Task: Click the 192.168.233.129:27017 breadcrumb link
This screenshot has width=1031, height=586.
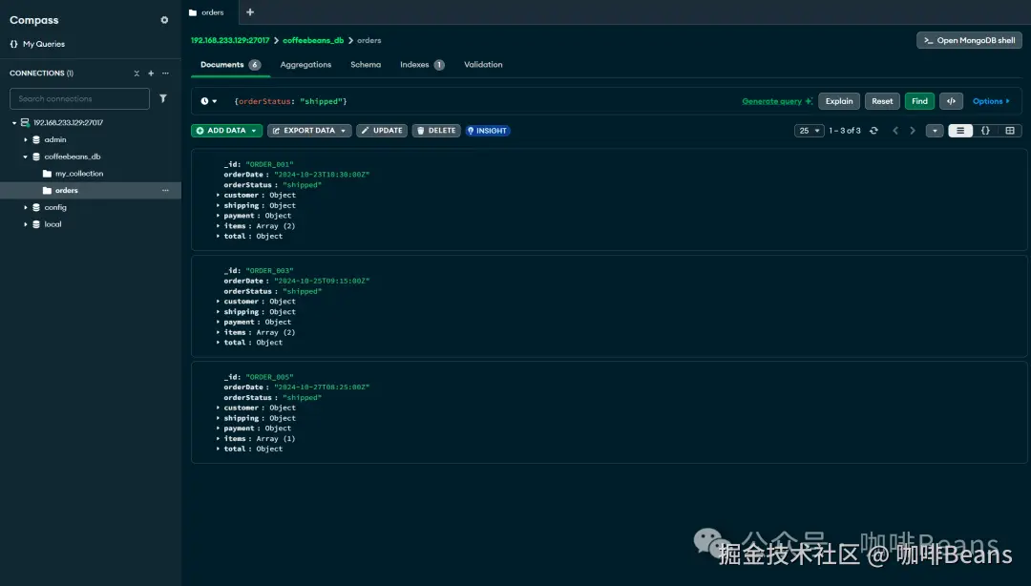Action: point(230,40)
